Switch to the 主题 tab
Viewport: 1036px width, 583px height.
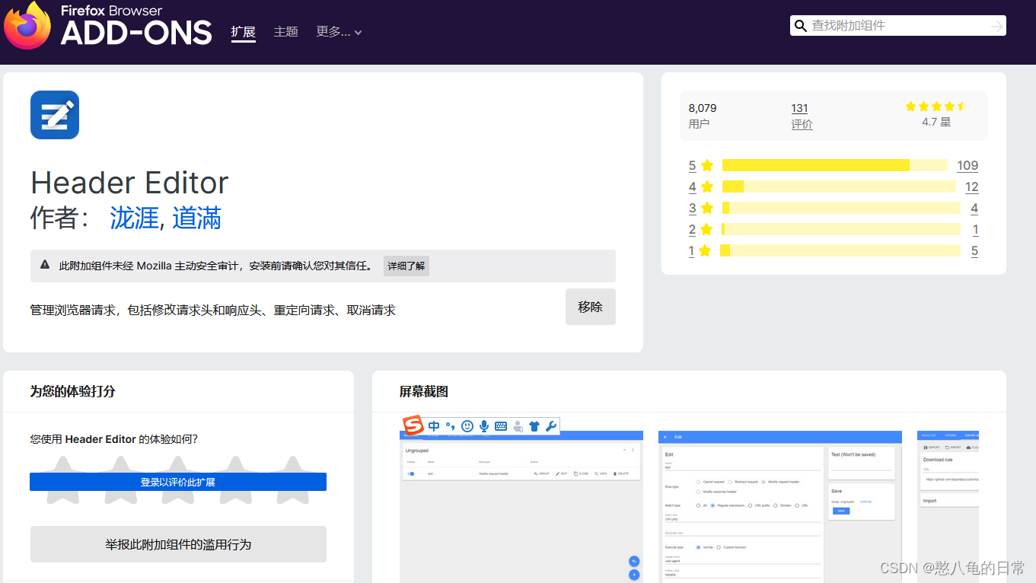(286, 32)
